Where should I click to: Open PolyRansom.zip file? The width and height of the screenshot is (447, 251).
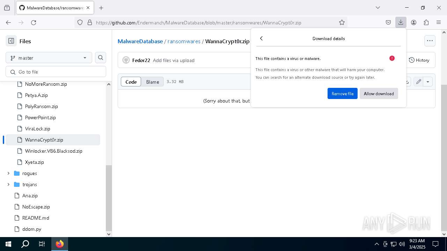41,106
